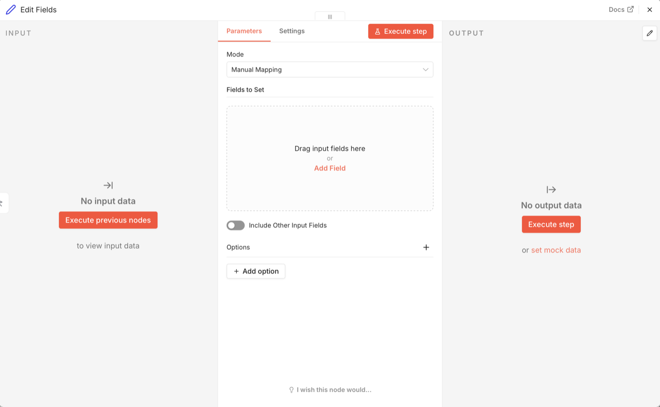Image resolution: width=660 pixels, height=407 pixels.
Task: Click the Docs external link icon
Action: [630, 9]
